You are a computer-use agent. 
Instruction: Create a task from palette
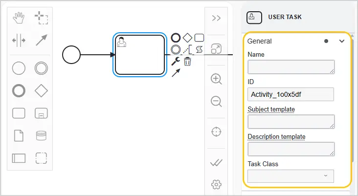pyautogui.click(x=19, y=113)
